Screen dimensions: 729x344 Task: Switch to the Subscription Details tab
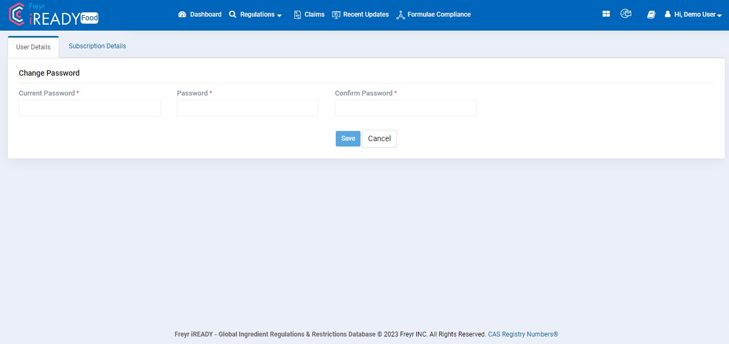click(x=97, y=46)
